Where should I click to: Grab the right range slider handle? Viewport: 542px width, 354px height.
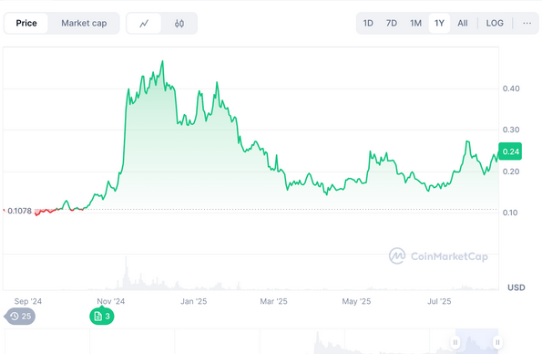coord(497,342)
